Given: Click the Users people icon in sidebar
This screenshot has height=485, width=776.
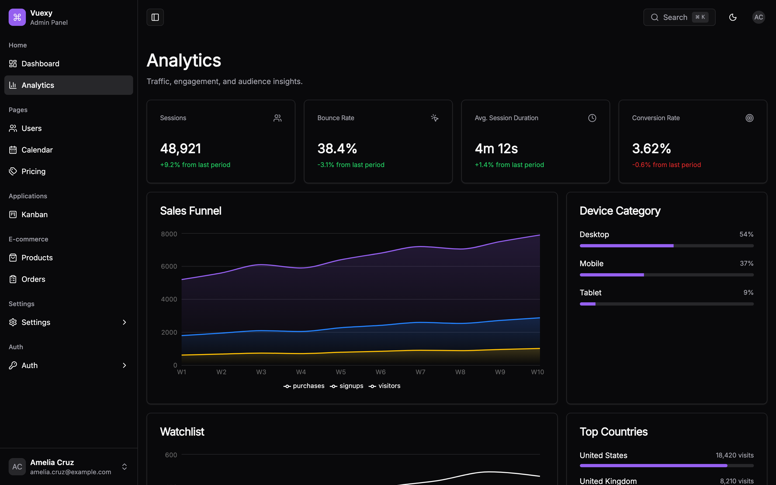Looking at the screenshot, I should pos(13,128).
